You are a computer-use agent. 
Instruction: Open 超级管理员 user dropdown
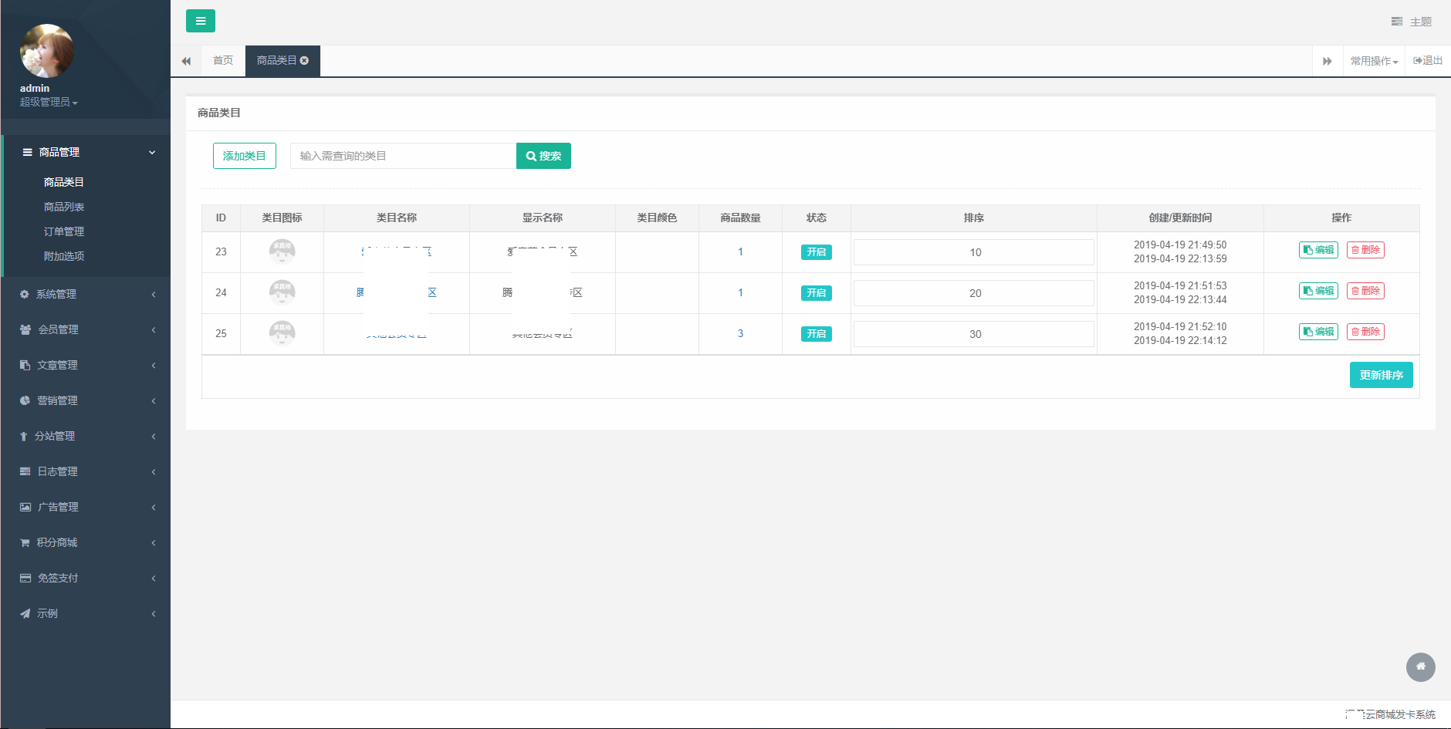49,102
